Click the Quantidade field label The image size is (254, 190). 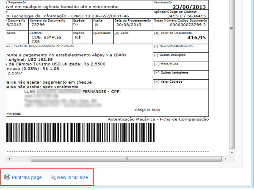coord(102,33)
